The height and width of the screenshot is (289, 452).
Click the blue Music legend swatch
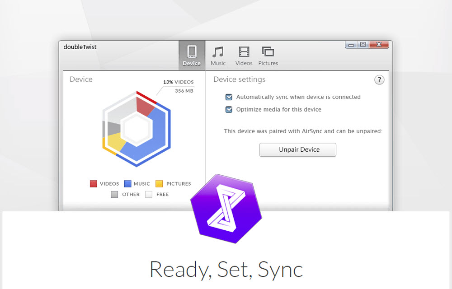pos(127,184)
